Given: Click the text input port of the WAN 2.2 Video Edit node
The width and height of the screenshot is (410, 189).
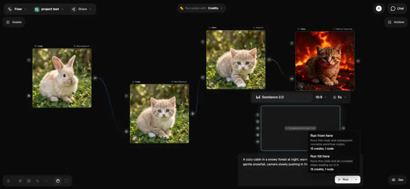Looking at the screenshot, I should [x=292, y=43].
